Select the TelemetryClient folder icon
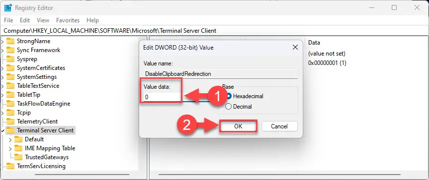This screenshot has height=180, width=429. click(x=10, y=121)
